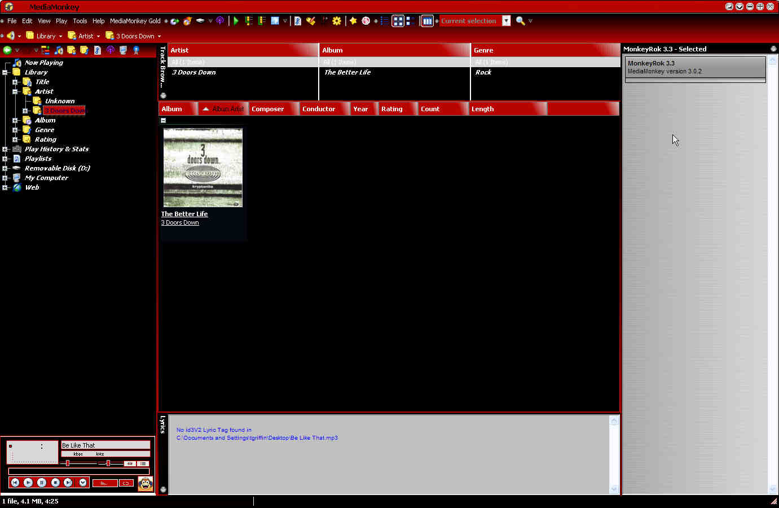This screenshot has width=779, height=508.
Task: Toggle the column browser view button
Action: [x=428, y=21]
